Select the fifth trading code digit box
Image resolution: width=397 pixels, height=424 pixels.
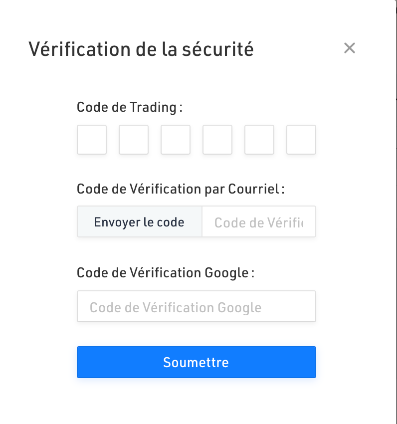click(259, 140)
